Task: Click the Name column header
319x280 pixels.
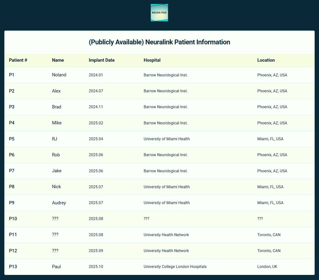Action: (58, 60)
